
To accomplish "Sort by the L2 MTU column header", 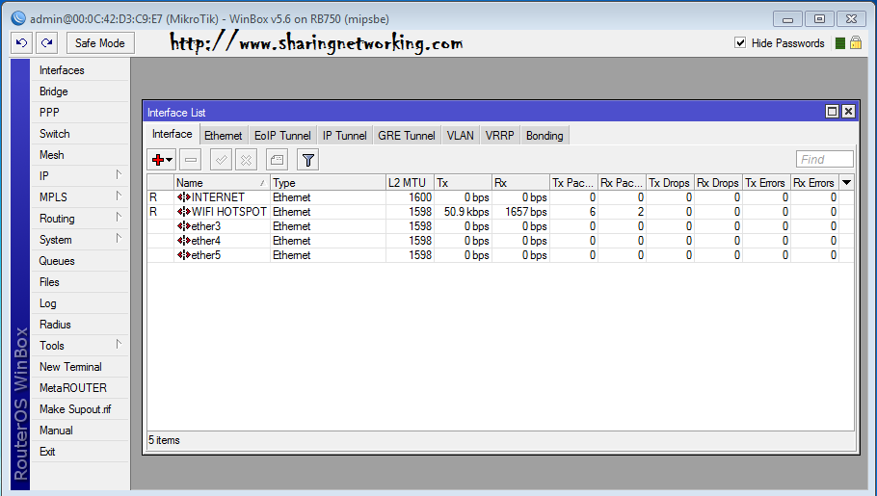I will tap(410, 183).
